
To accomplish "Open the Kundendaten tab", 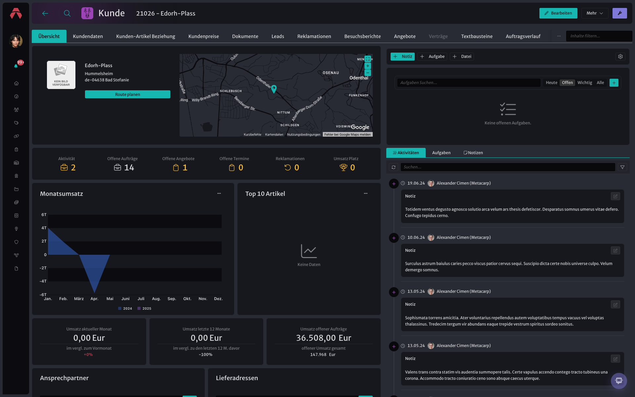I will [88, 36].
